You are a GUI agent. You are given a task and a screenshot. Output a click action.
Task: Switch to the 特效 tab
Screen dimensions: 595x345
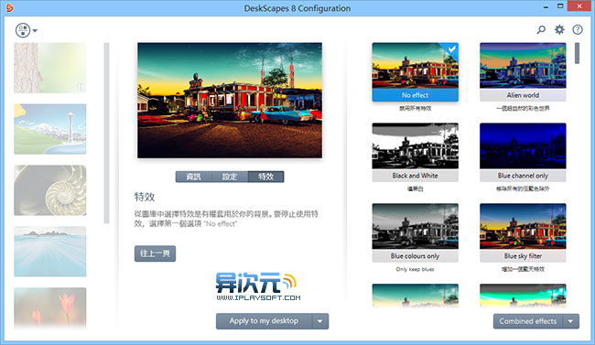[x=265, y=177]
